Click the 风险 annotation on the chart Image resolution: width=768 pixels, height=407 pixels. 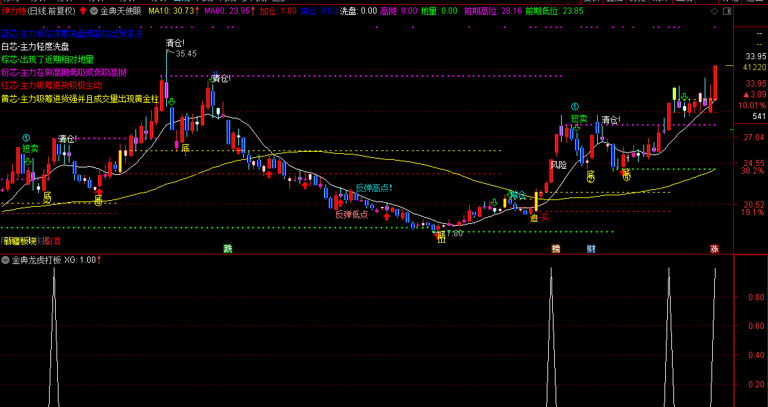[x=558, y=165]
